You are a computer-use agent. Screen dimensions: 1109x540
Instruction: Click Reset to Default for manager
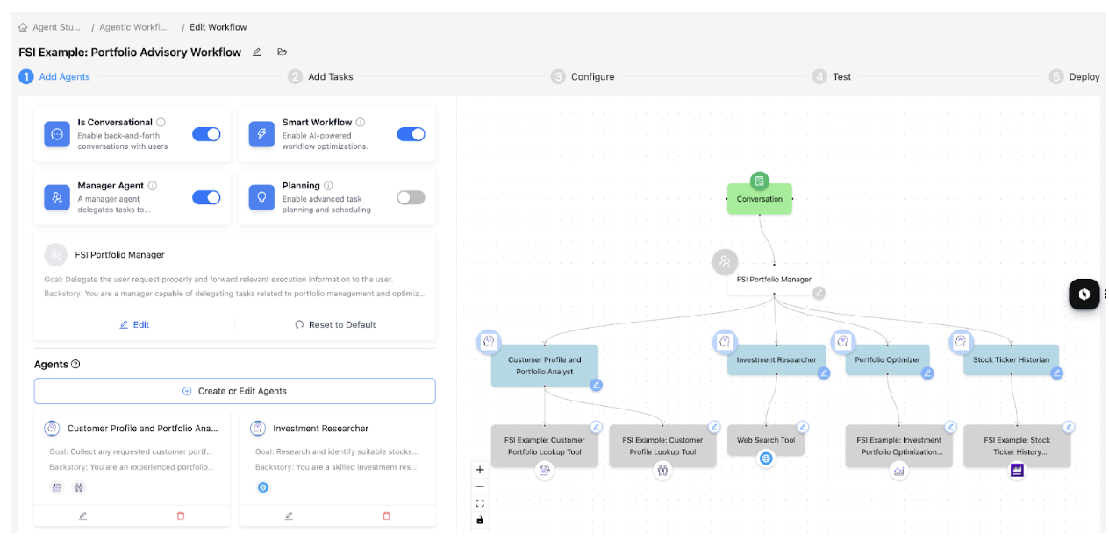pyautogui.click(x=335, y=324)
